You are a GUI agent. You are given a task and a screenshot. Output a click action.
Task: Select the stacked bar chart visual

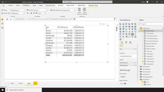tap(120, 24)
